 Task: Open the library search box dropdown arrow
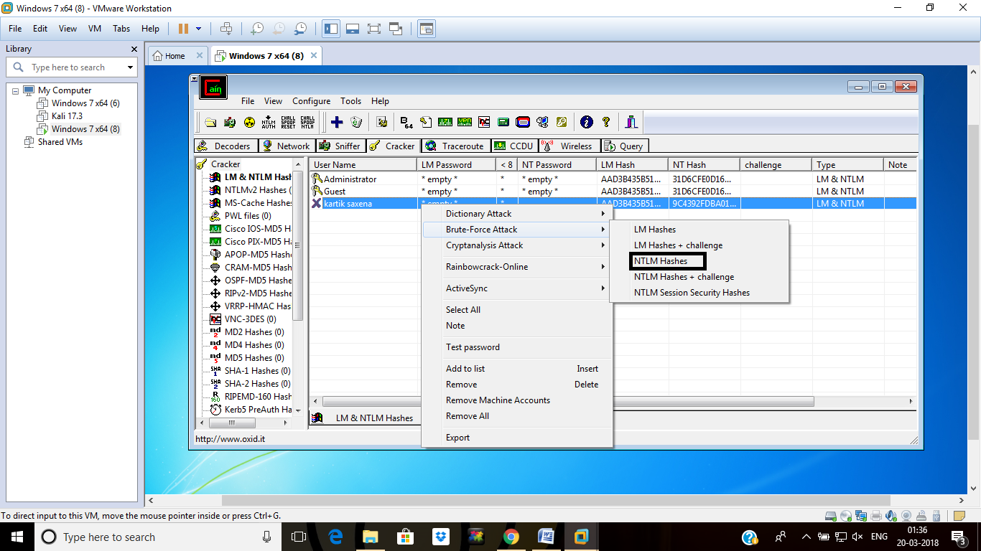pos(130,67)
